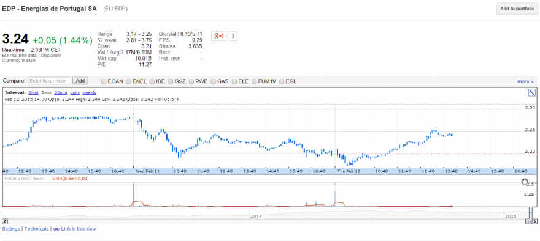
Task: Click the chain icon beside Link to this view
Action: 56,229
